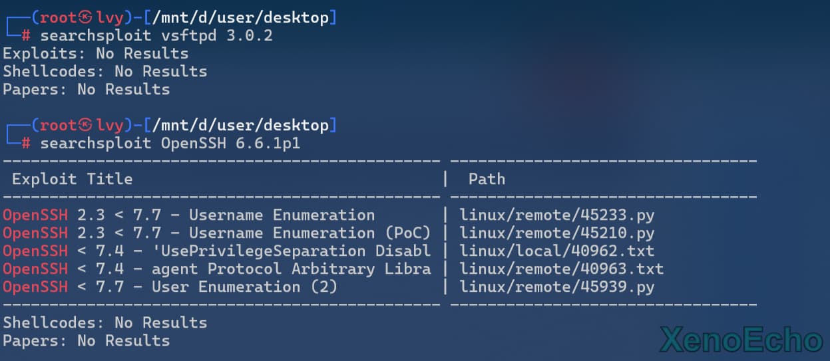Open the linux/remote/40963.txt path
Image resolution: width=830 pixels, height=361 pixels.
[x=561, y=269]
